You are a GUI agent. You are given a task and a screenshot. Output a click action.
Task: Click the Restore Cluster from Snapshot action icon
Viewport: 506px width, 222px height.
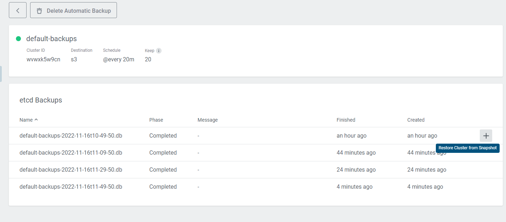(x=486, y=135)
